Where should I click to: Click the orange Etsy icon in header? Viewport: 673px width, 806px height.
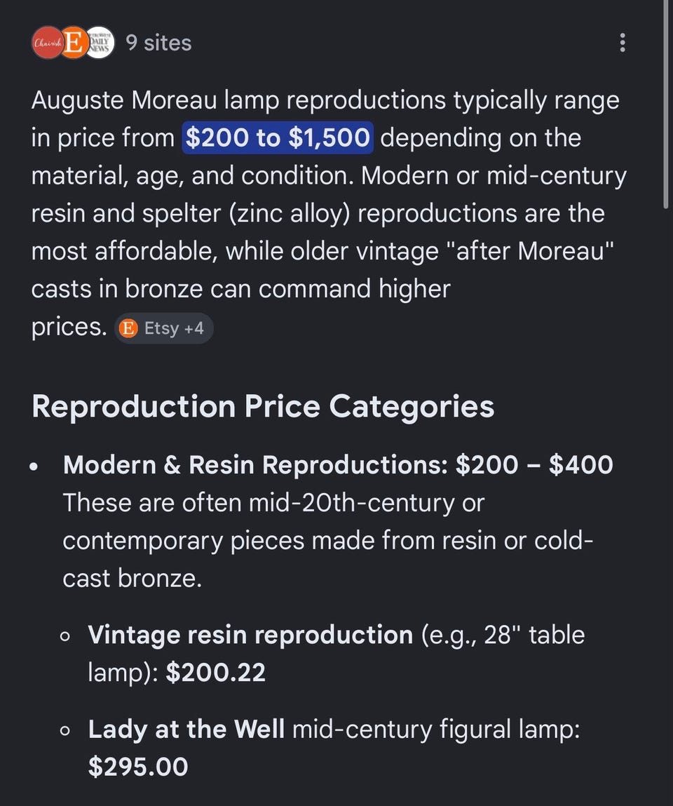pyautogui.click(x=74, y=43)
